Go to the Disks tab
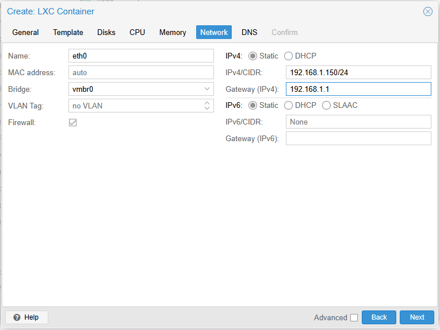440x330 pixels. (x=106, y=32)
